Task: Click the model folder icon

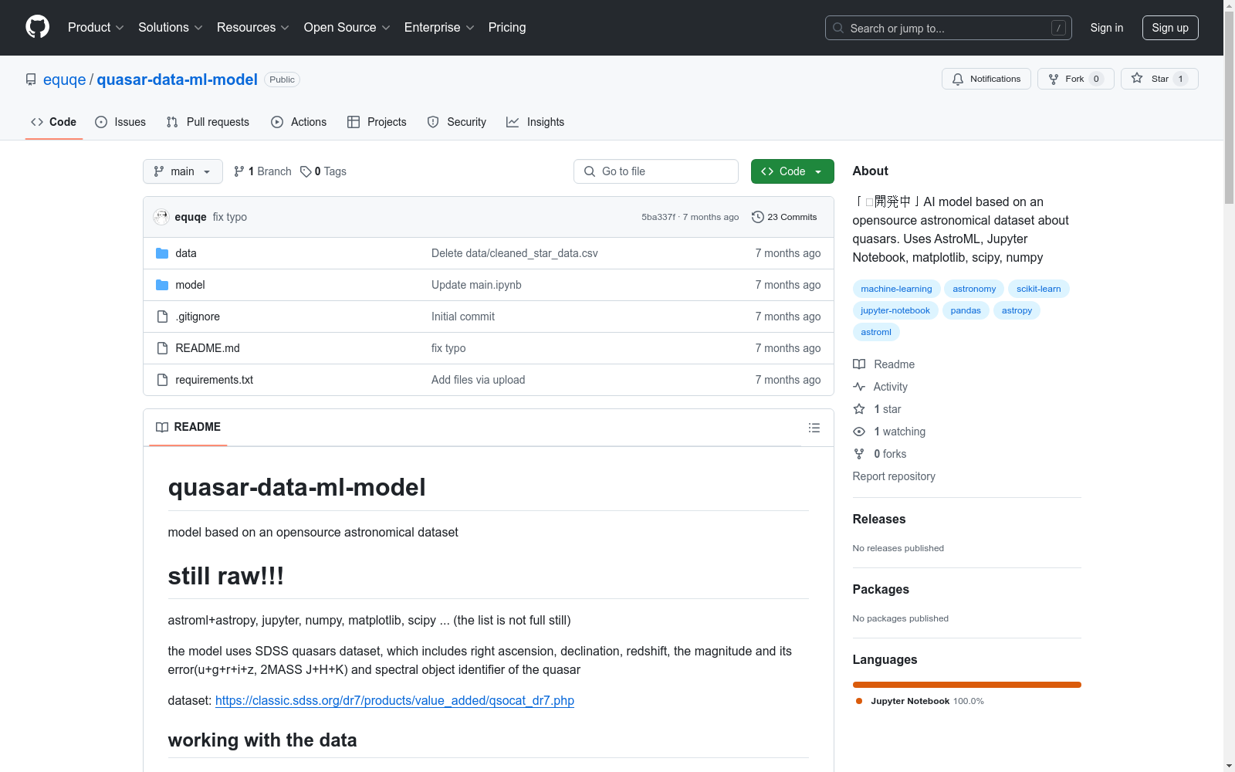Action: pos(162,285)
